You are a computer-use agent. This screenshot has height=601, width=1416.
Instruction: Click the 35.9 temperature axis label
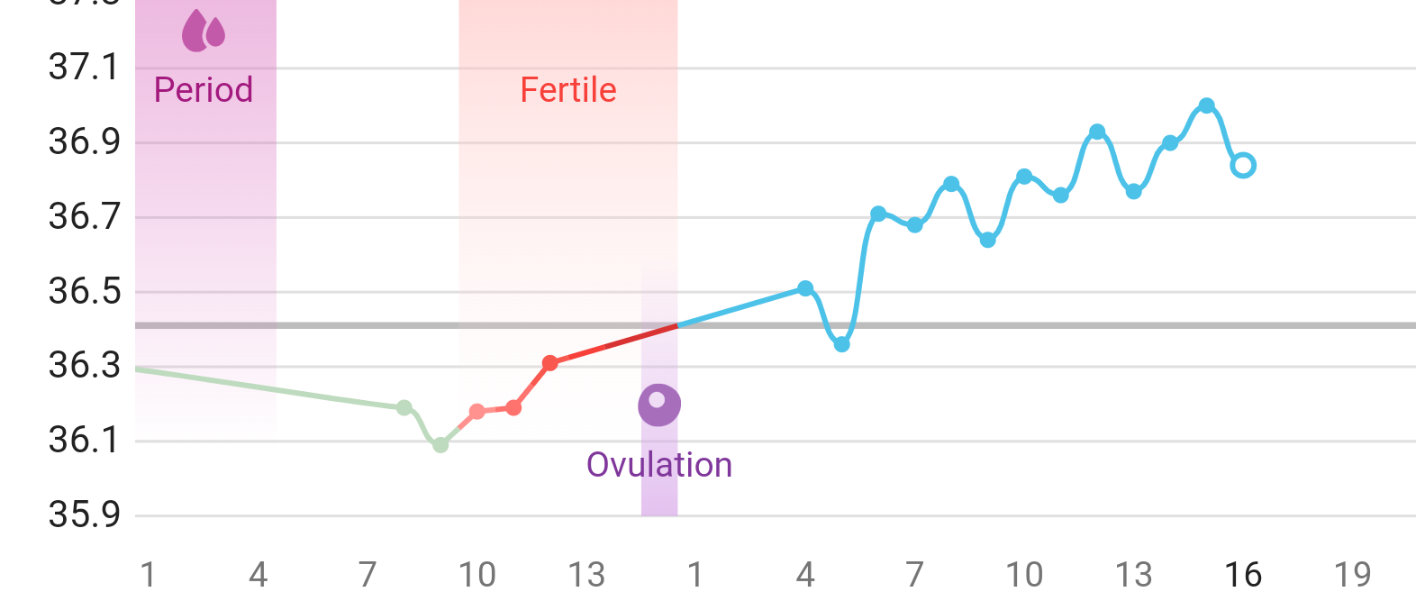[84, 515]
